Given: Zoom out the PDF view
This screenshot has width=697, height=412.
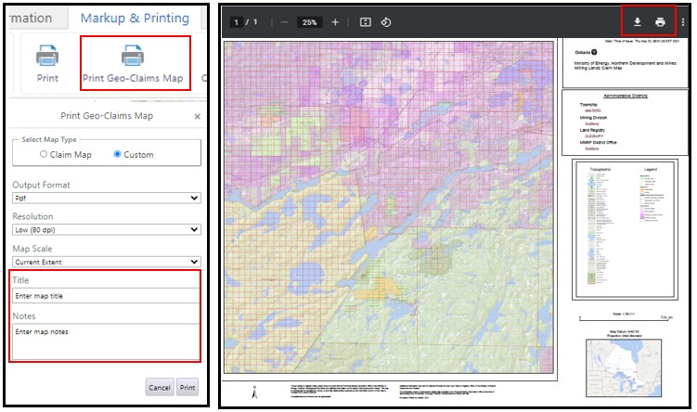Looking at the screenshot, I should click(x=284, y=22).
